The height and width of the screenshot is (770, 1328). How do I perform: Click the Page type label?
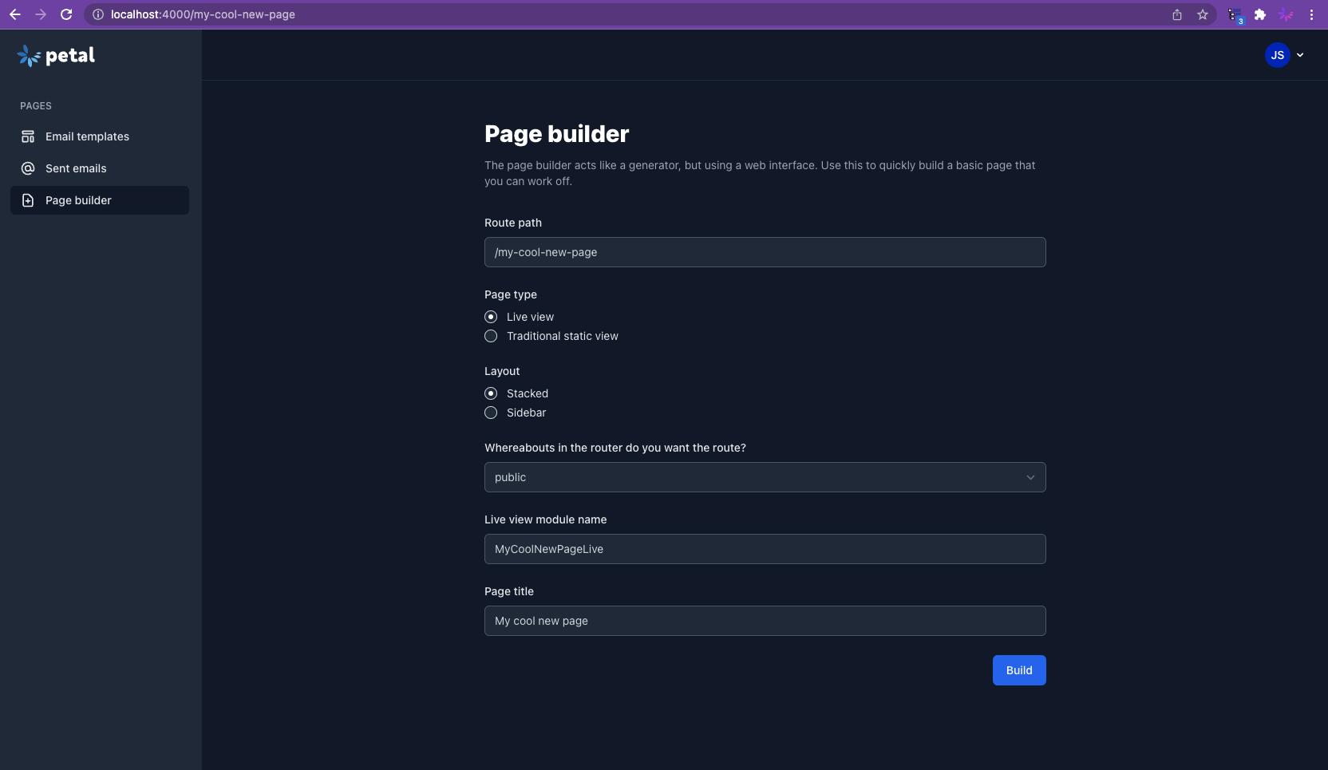pyautogui.click(x=511, y=294)
